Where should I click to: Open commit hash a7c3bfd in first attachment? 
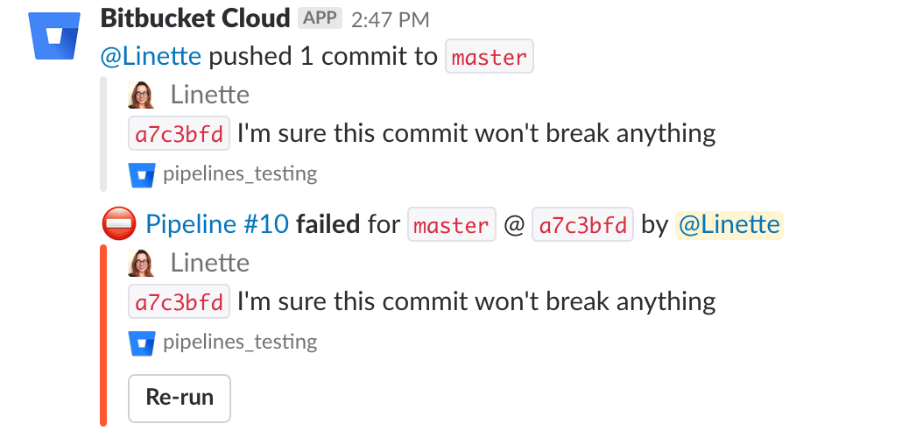(179, 134)
